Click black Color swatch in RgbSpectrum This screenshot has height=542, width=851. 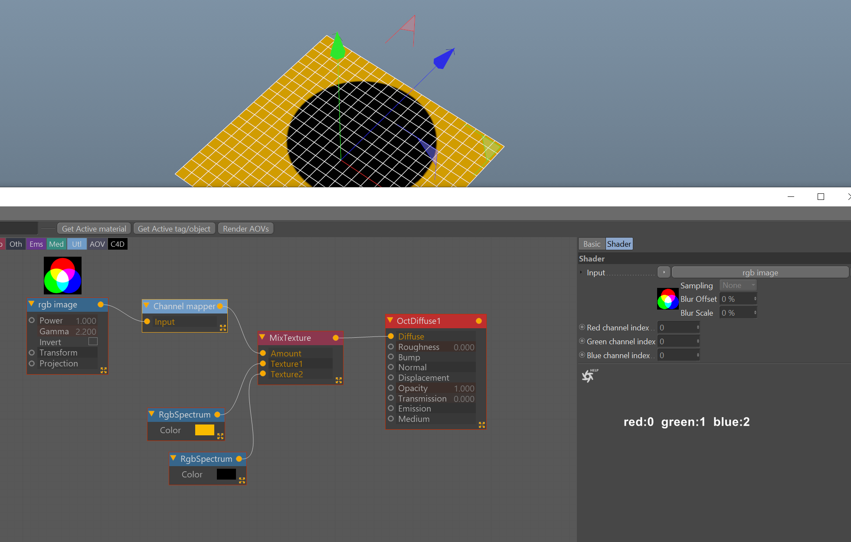click(226, 474)
